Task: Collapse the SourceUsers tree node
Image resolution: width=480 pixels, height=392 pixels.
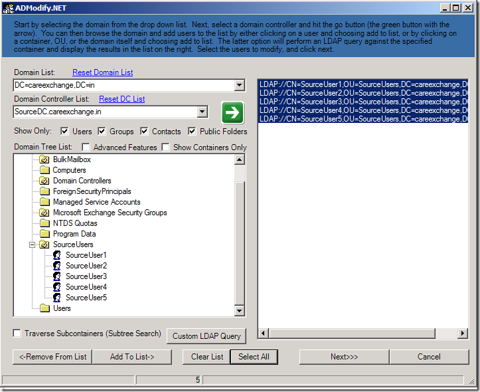Action: 32,245
